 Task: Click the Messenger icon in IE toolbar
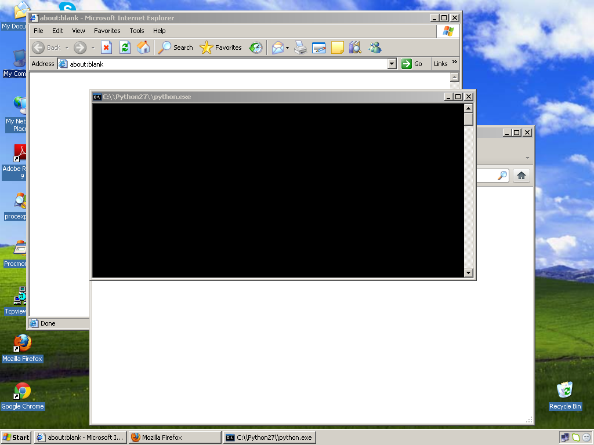coord(375,48)
